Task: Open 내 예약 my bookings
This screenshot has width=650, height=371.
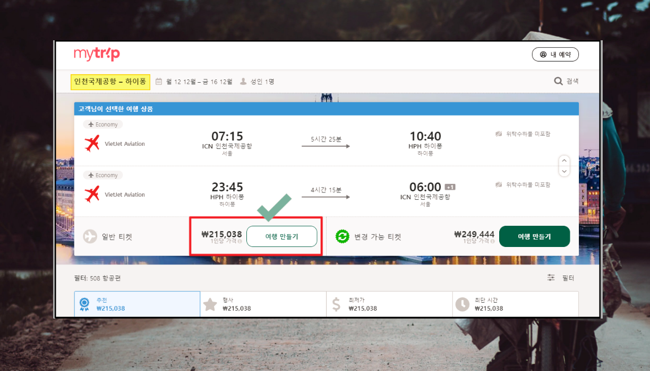Action: click(555, 55)
